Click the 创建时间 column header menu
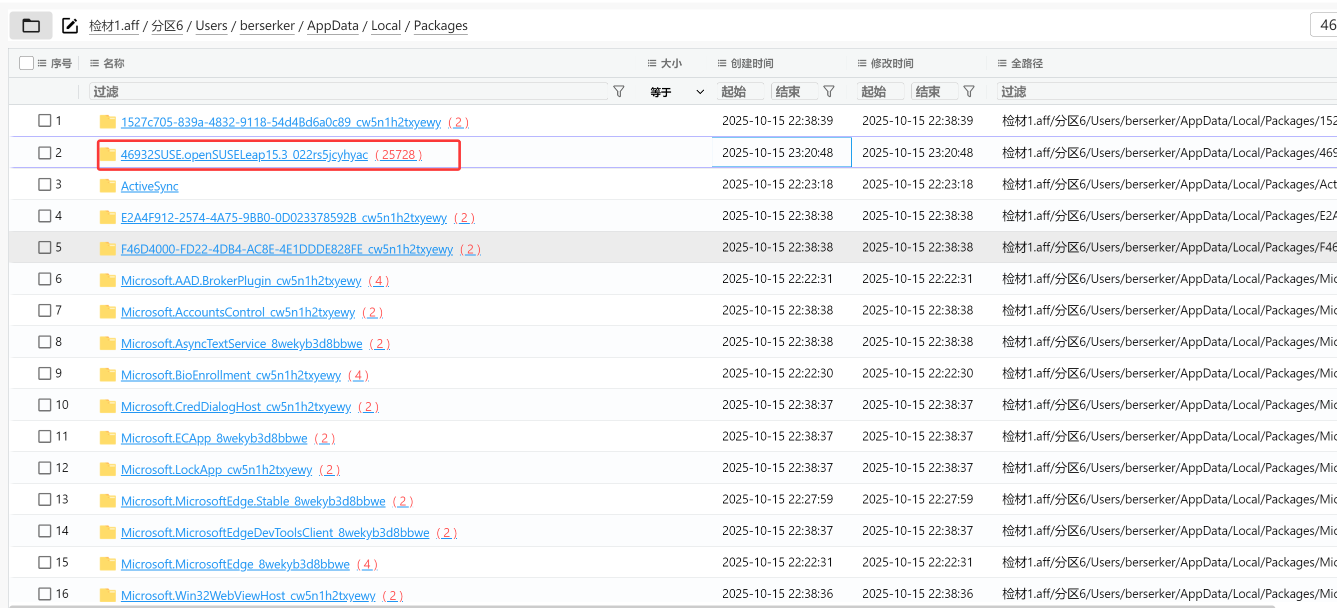The image size is (1337, 608). click(x=721, y=63)
